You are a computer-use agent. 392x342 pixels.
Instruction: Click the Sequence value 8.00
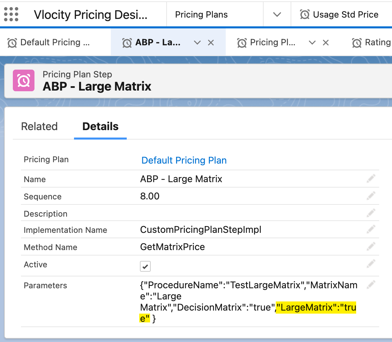(149, 196)
